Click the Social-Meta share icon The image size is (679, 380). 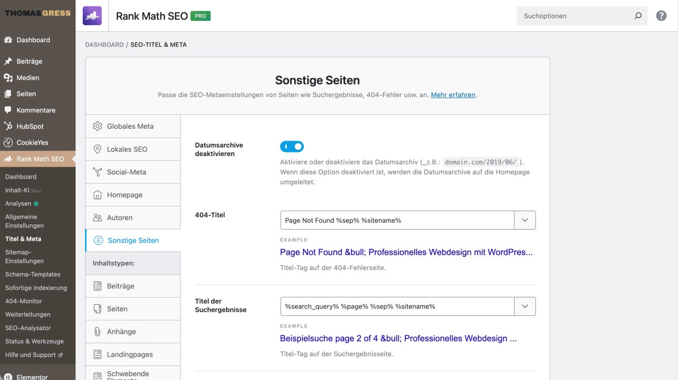tap(97, 172)
